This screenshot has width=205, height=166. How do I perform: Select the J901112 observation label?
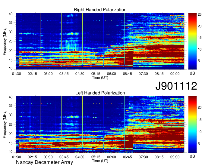pyautogui.click(x=176, y=86)
